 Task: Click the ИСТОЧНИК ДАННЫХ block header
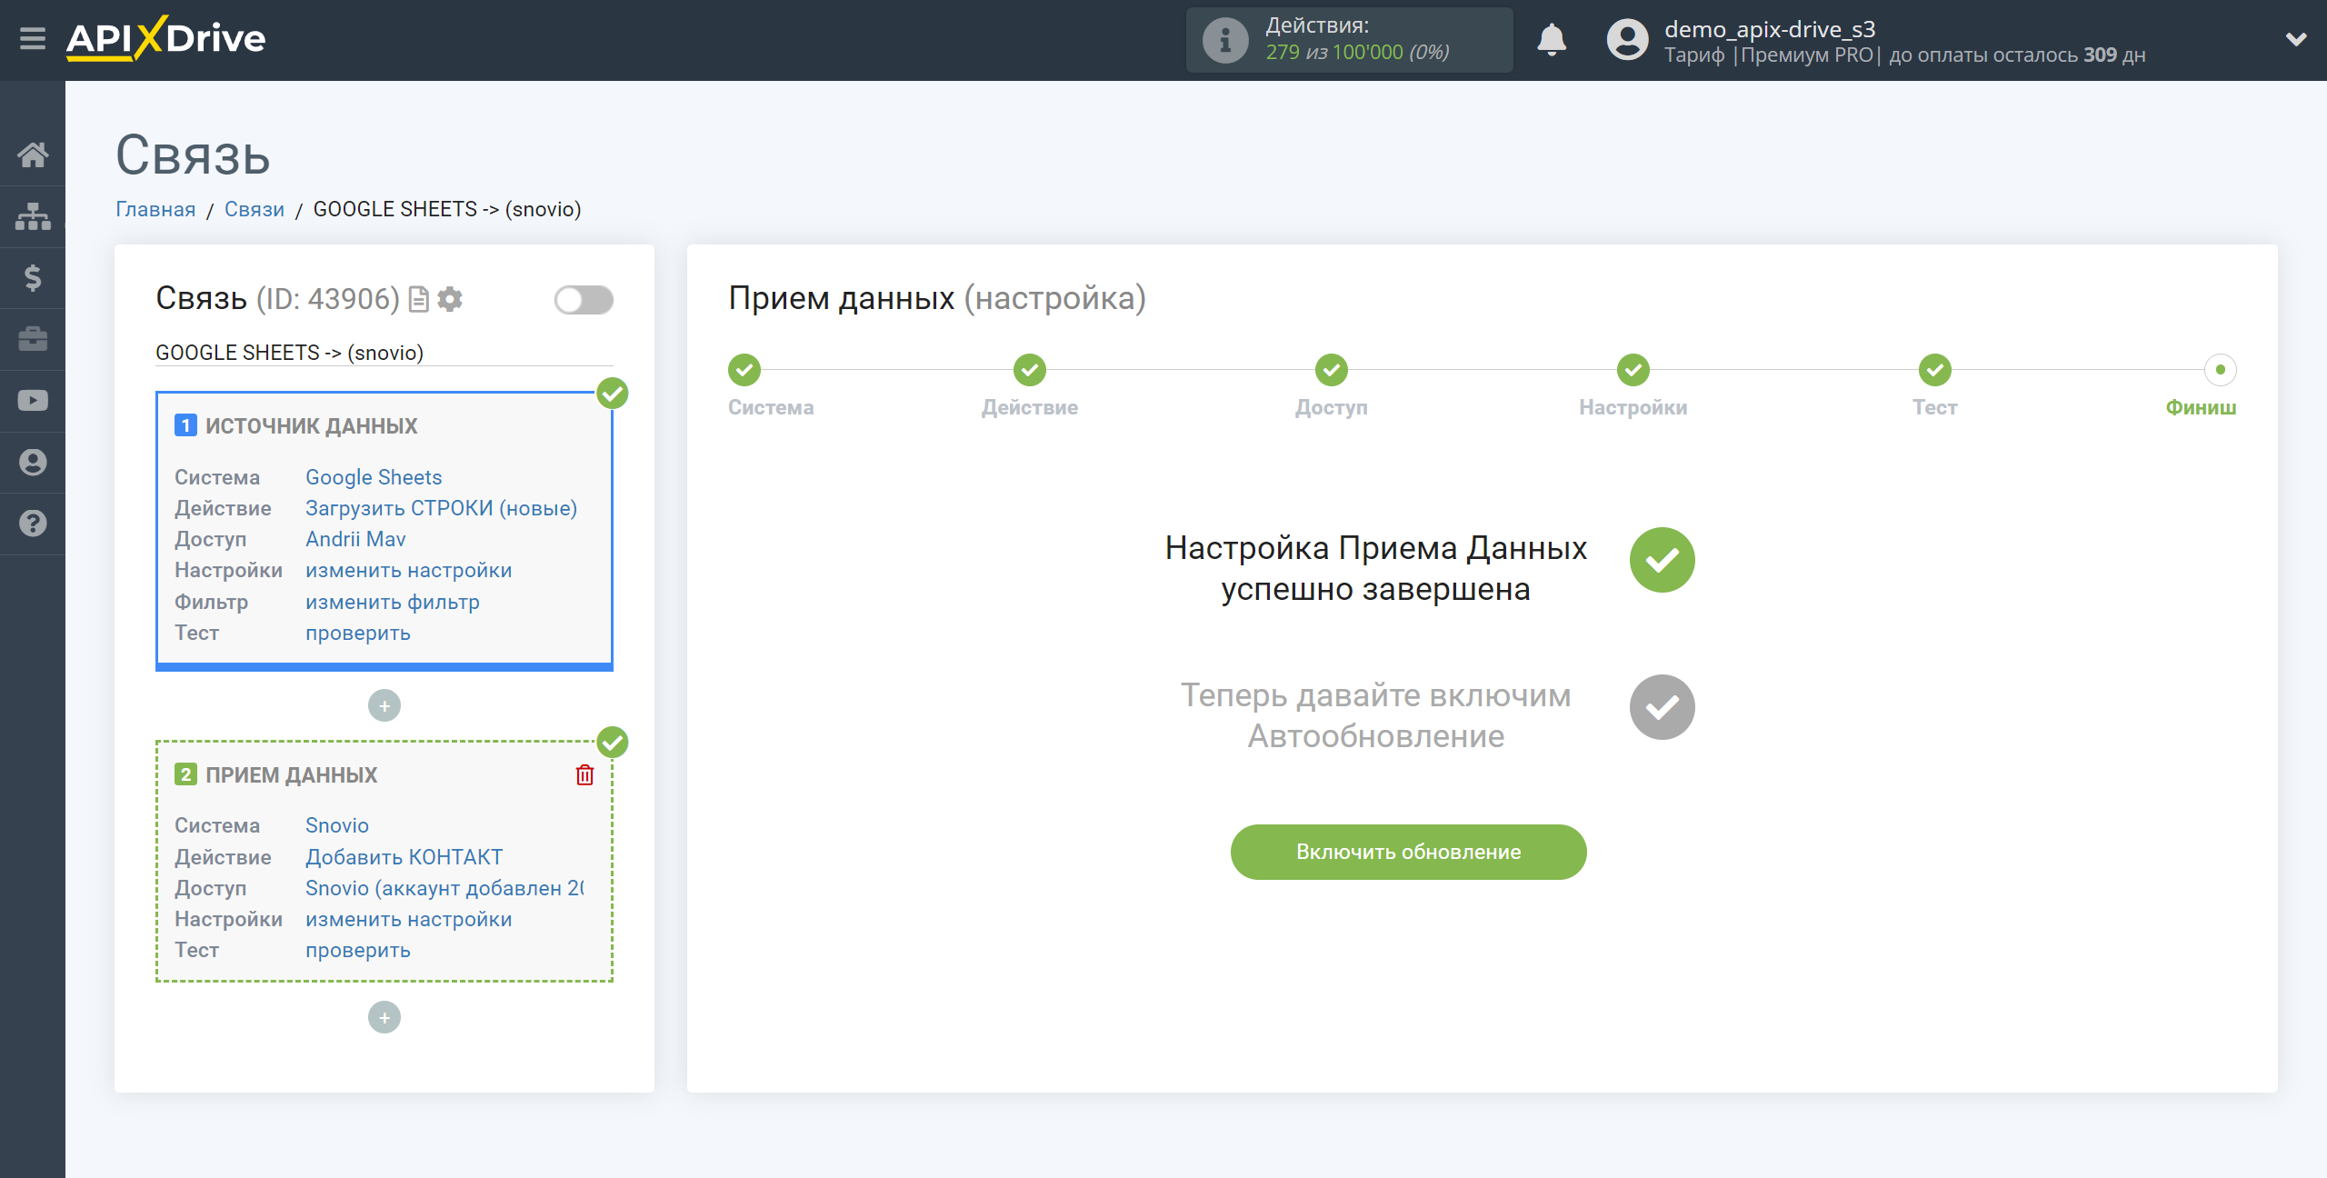coord(311,425)
